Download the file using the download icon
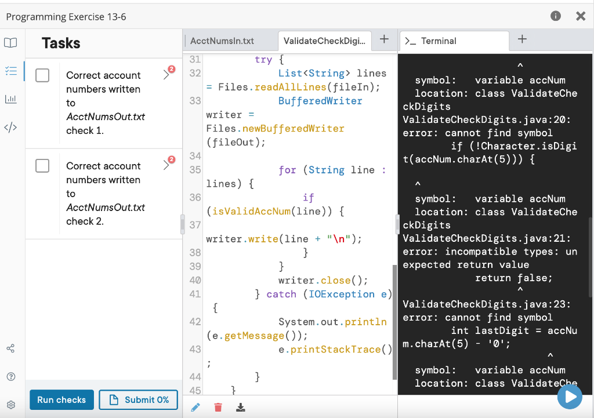594x418 pixels. coord(240,407)
